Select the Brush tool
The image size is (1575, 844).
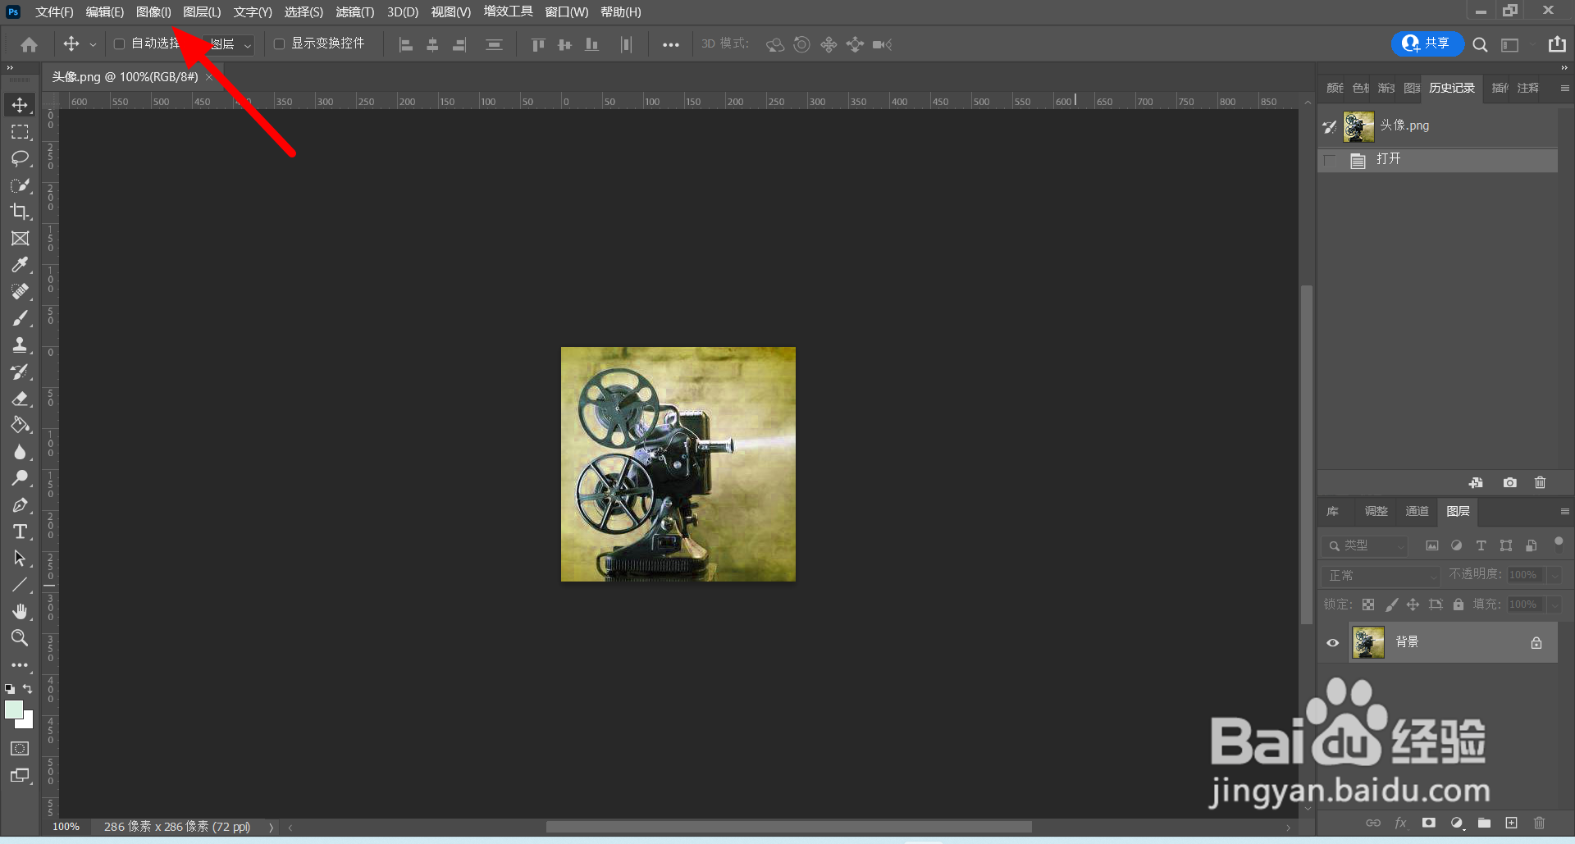20,318
